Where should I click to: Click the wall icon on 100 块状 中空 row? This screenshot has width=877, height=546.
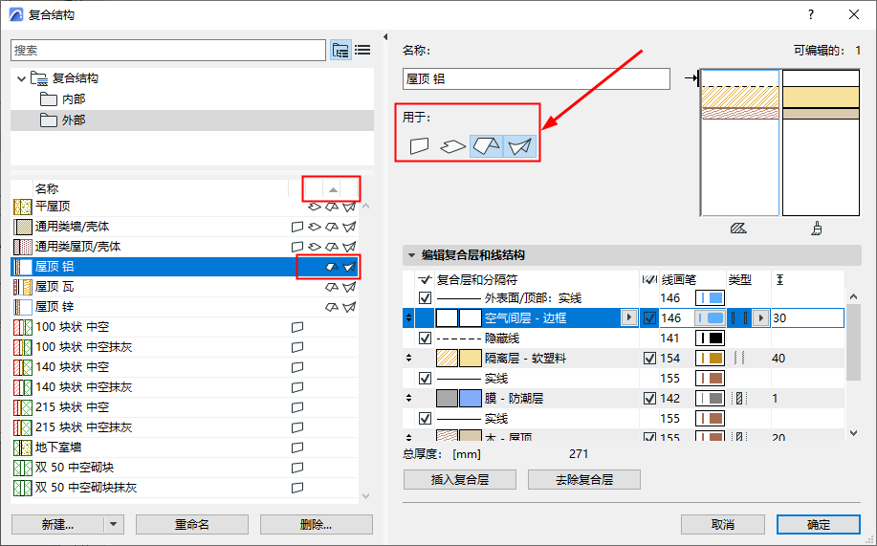297,327
